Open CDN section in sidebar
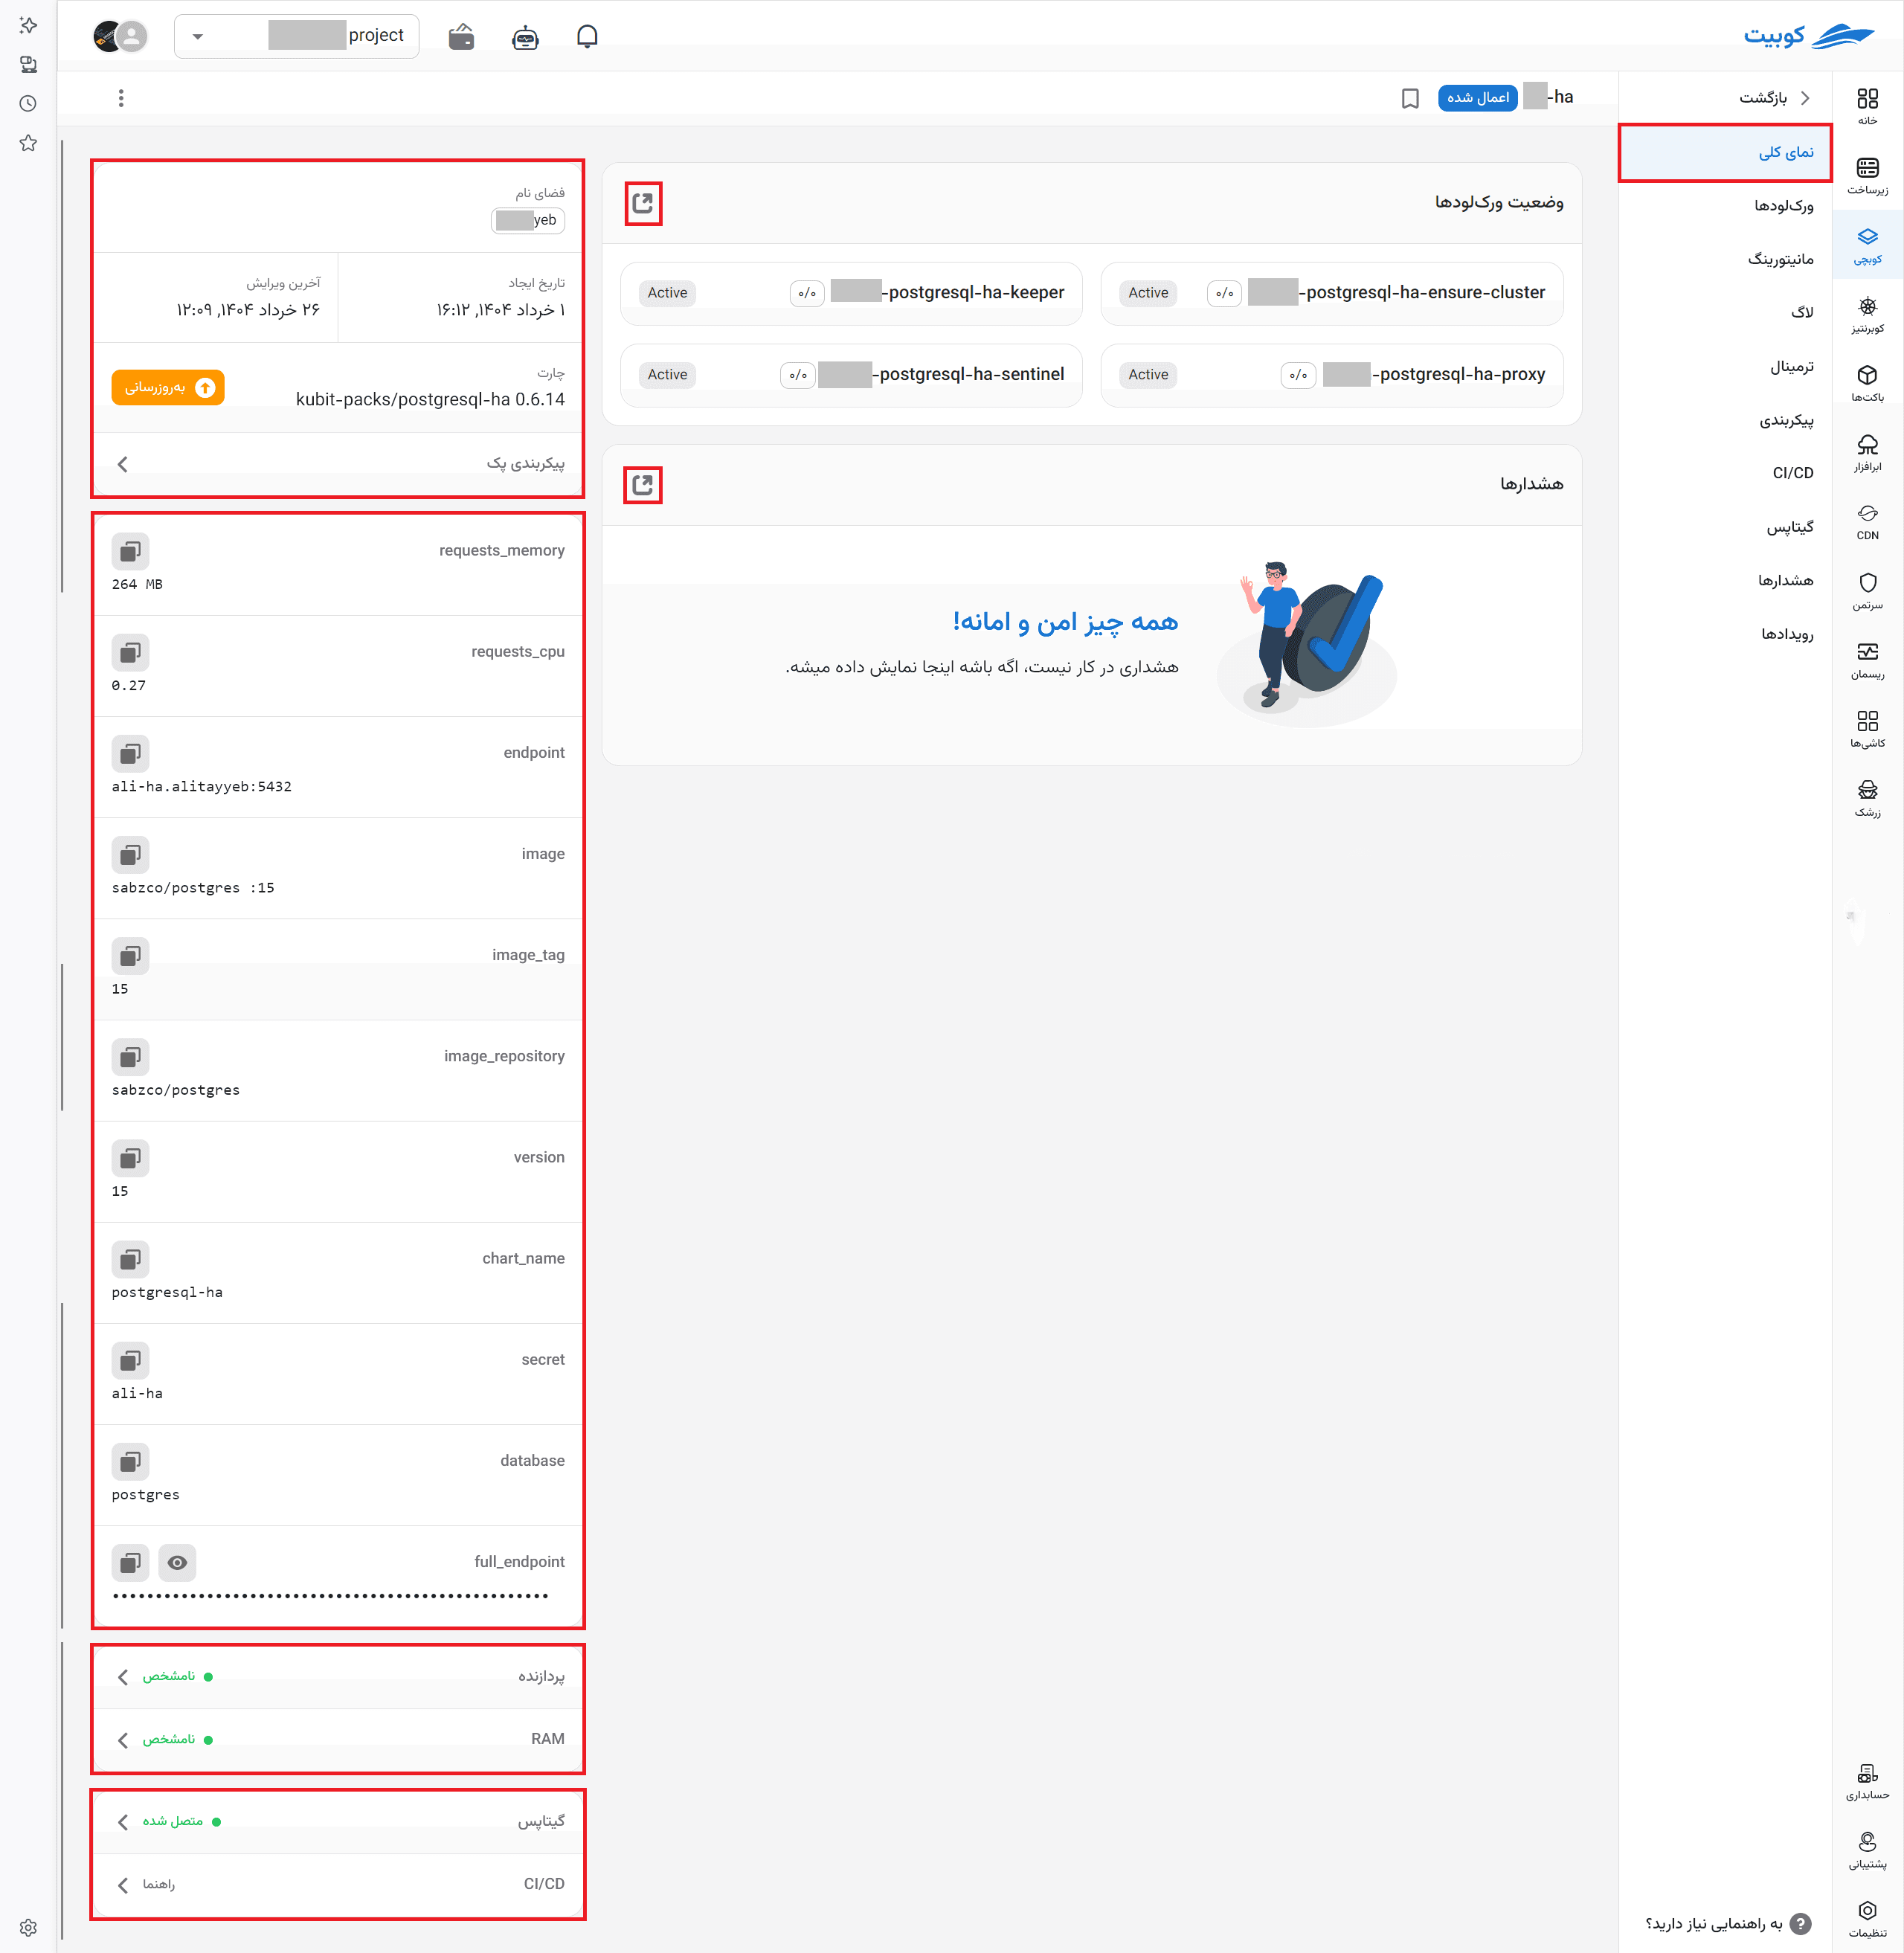Image resolution: width=1904 pixels, height=1953 pixels. coord(1867,522)
